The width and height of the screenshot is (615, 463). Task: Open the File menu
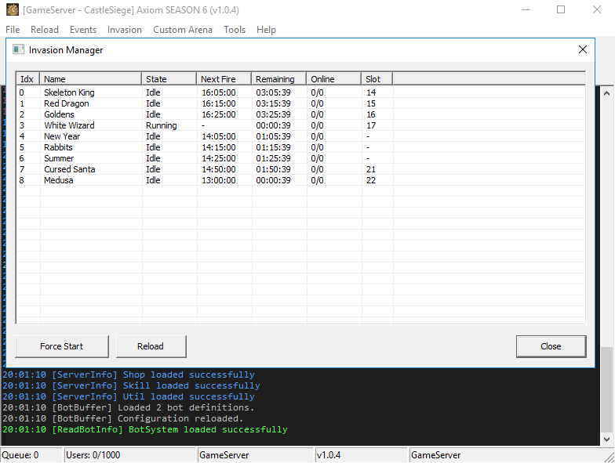click(x=13, y=30)
